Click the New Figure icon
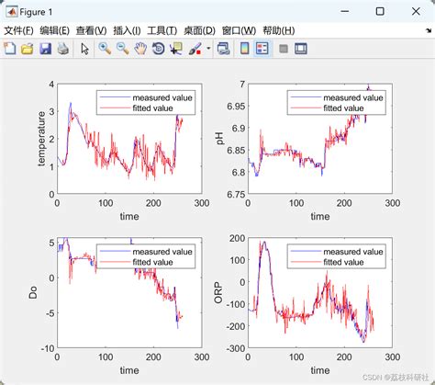The height and width of the screenshot is (385, 435). 10,49
